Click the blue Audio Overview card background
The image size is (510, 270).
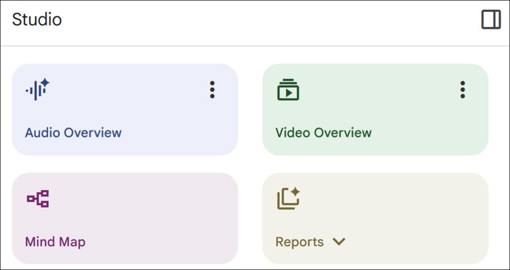(x=125, y=109)
